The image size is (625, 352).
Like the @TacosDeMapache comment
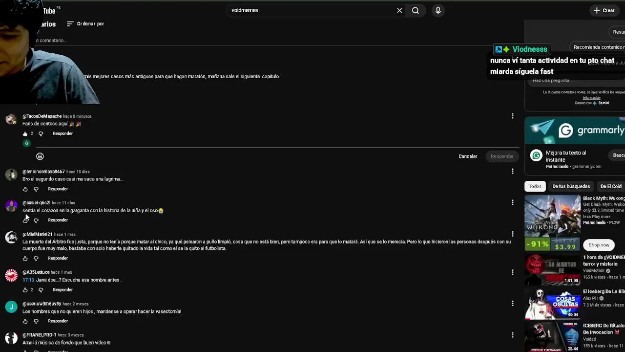point(25,133)
